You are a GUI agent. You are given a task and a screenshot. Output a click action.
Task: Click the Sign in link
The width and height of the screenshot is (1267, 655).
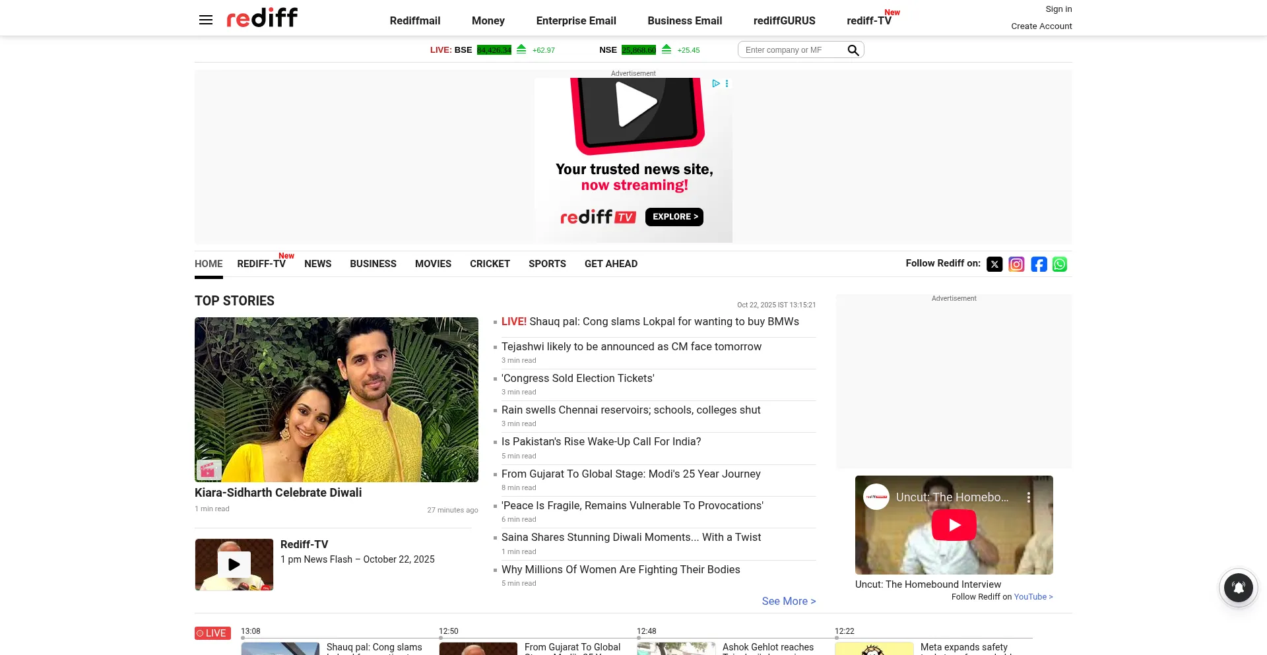coord(1058,9)
